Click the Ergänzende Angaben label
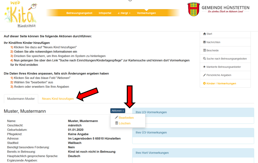 point(22,160)
